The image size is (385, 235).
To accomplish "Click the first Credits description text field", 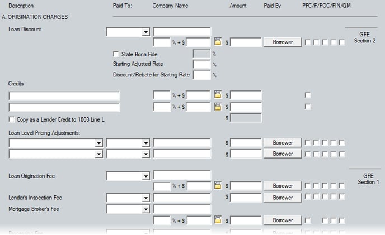I will (x=64, y=96).
